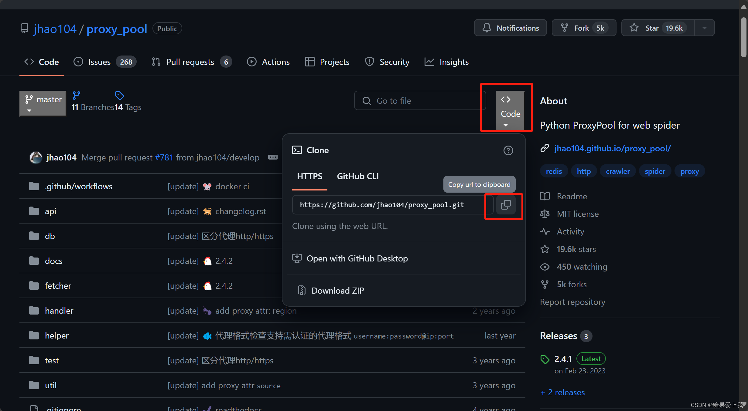Click the proxy topic tag
The image size is (748, 411).
(689, 171)
